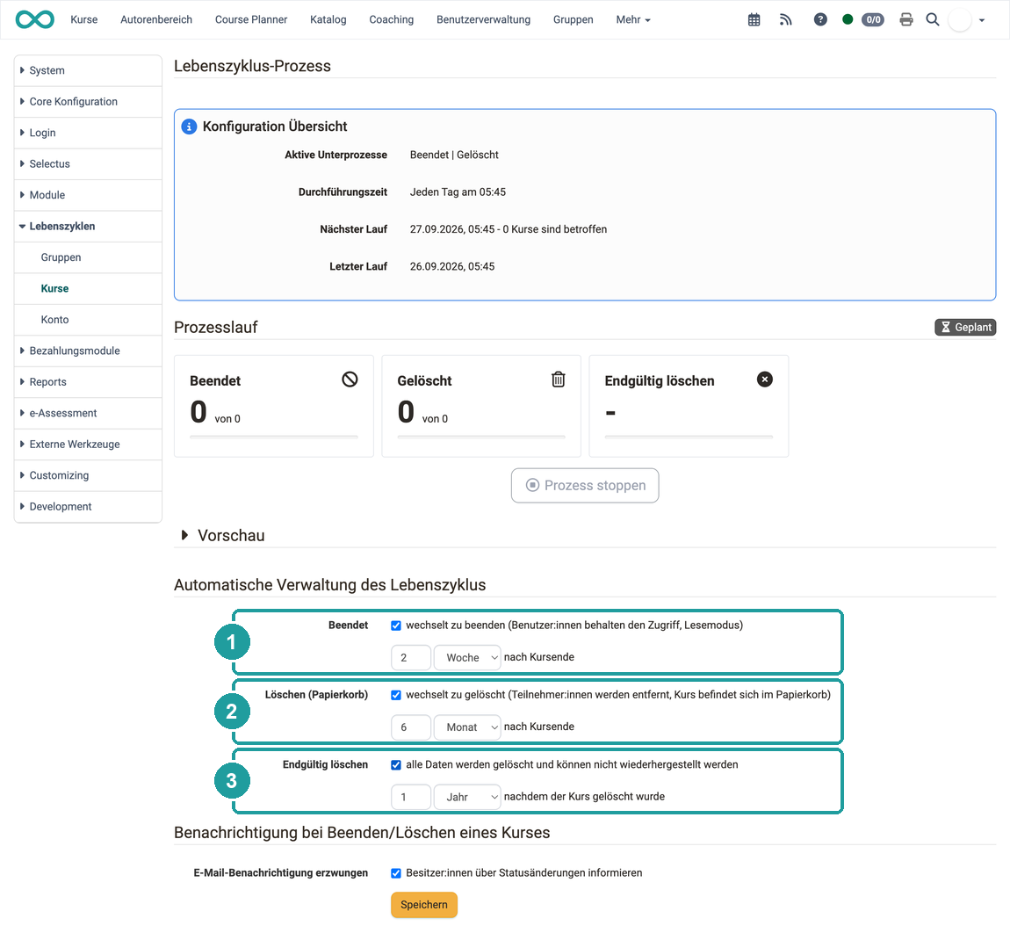1010x933 pixels.
Task: Click the Beendet card progress bar
Action: (x=274, y=437)
